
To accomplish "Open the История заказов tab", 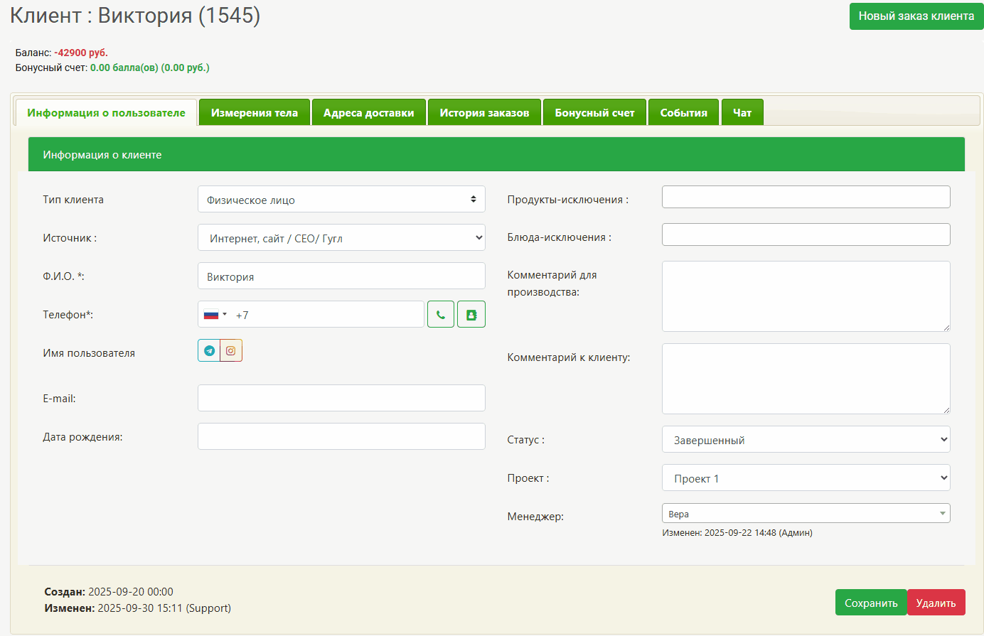I will tap(484, 113).
